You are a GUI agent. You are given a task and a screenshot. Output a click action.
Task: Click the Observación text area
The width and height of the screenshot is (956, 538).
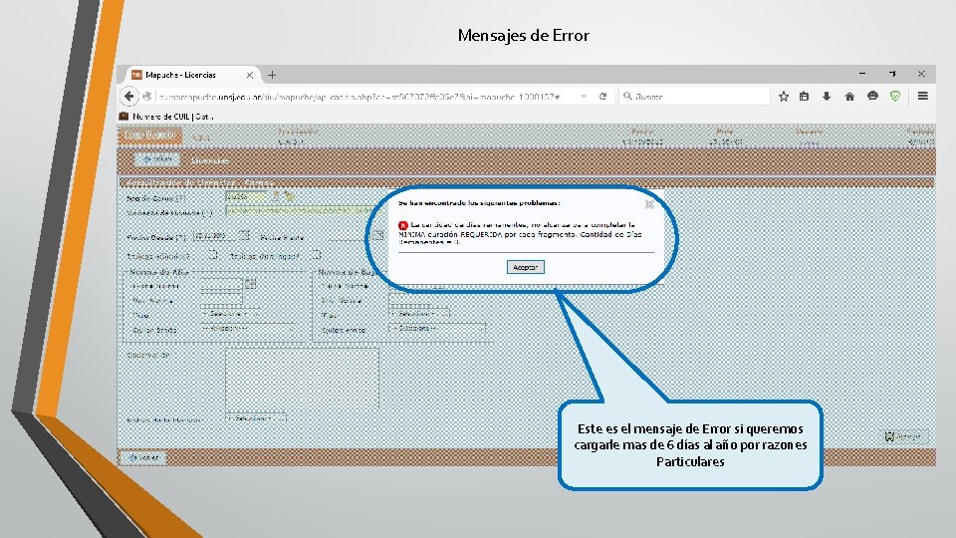(302, 380)
